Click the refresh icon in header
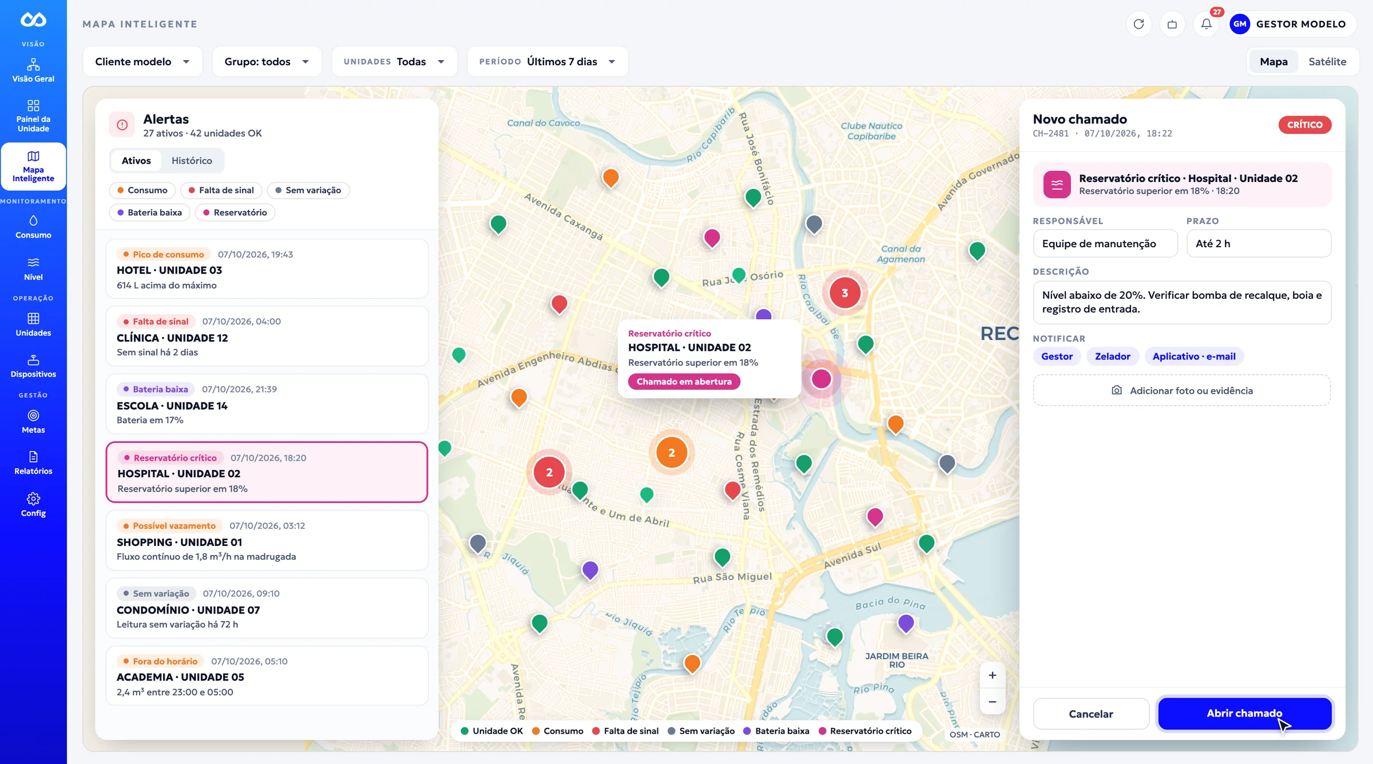 tap(1138, 24)
